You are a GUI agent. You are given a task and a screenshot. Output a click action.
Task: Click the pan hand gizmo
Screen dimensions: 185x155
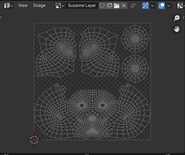(x=177, y=29)
